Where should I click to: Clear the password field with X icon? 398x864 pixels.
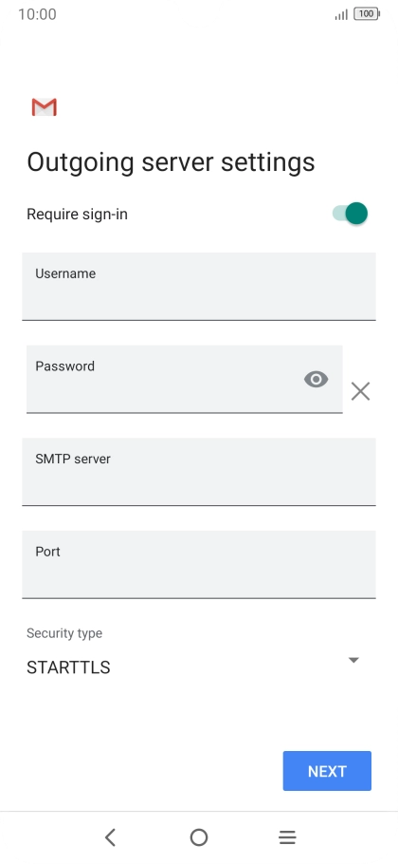coord(361,391)
